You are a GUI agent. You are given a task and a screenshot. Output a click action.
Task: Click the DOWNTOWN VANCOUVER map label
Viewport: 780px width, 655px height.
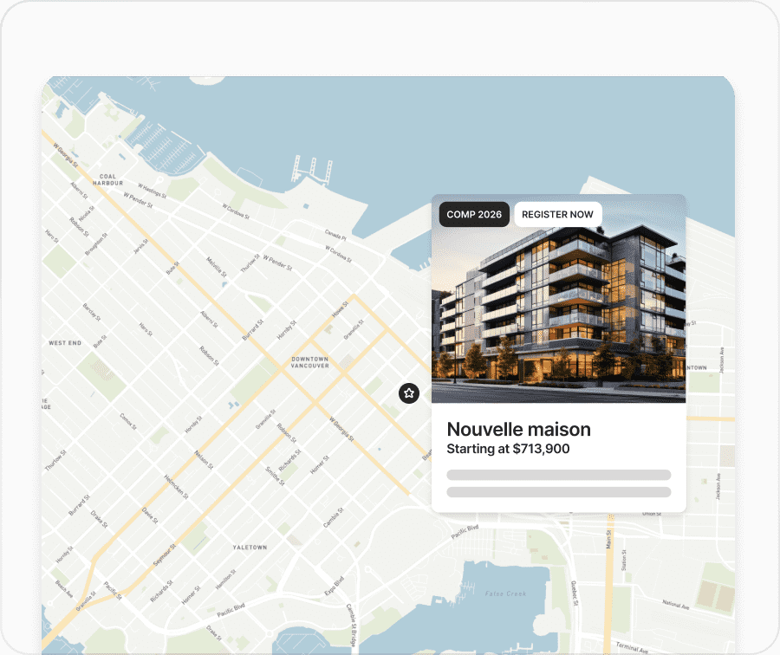coord(310,362)
